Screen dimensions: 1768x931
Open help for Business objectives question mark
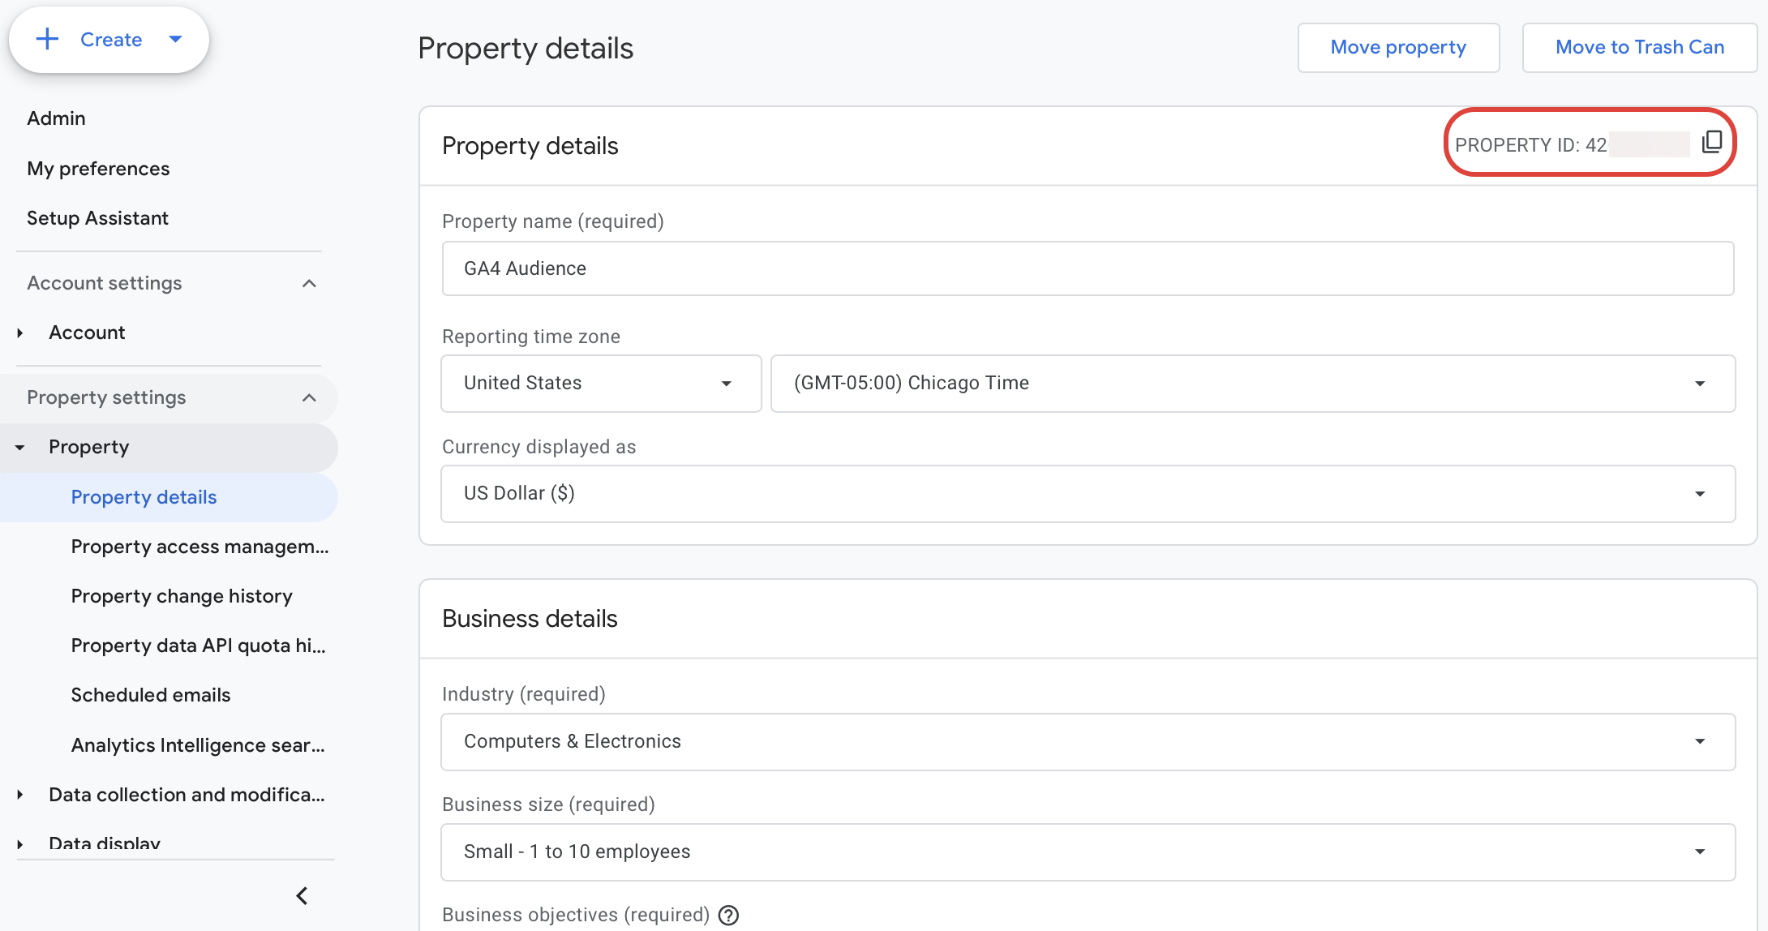click(727, 915)
